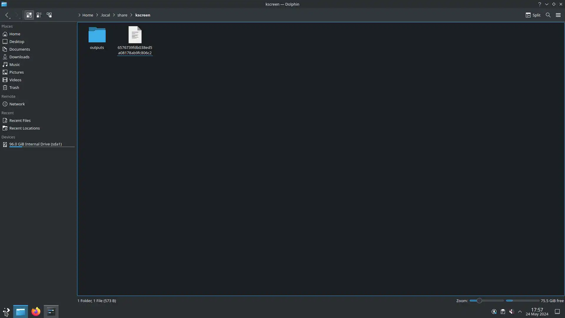Click the Split view button
Image resolution: width=565 pixels, height=318 pixels.
(x=533, y=15)
